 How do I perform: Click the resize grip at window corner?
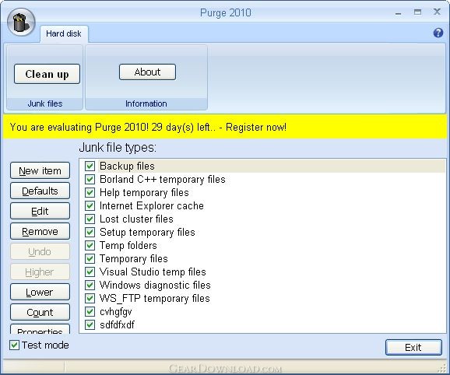[443, 369]
